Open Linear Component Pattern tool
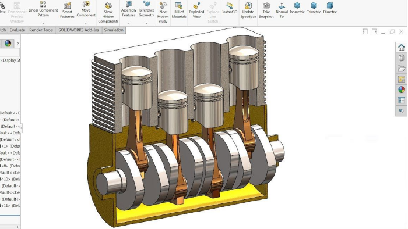The image size is (408, 229). (x=43, y=9)
